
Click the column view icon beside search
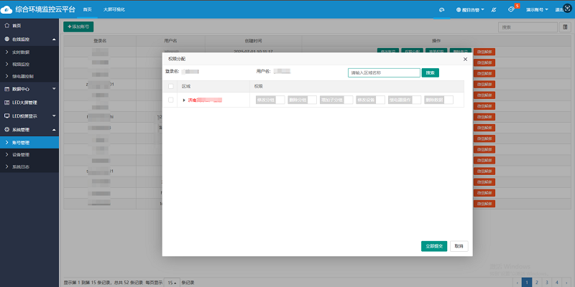pyautogui.click(x=564, y=27)
